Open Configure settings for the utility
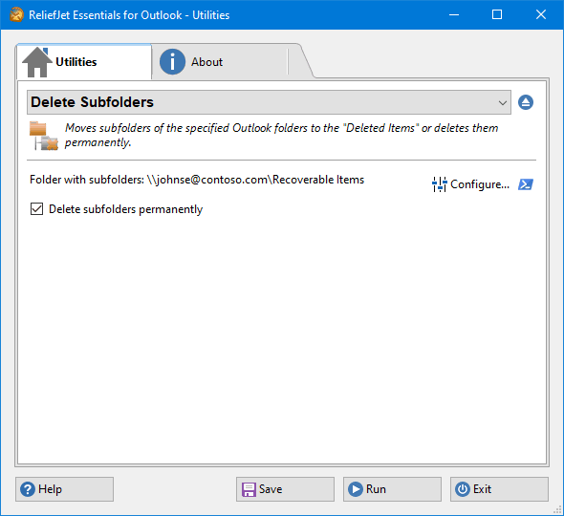 click(x=471, y=184)
